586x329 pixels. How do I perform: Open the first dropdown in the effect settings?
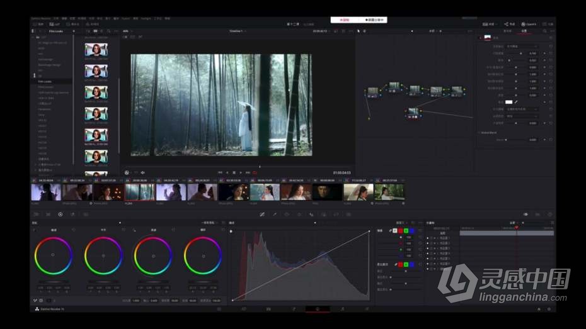pos(522,47)
